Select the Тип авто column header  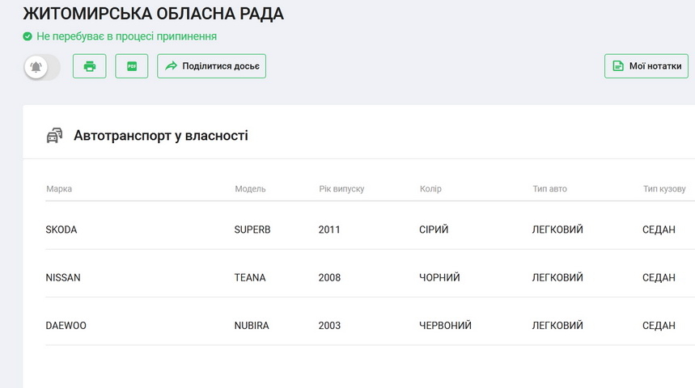[x=549, y=189]
